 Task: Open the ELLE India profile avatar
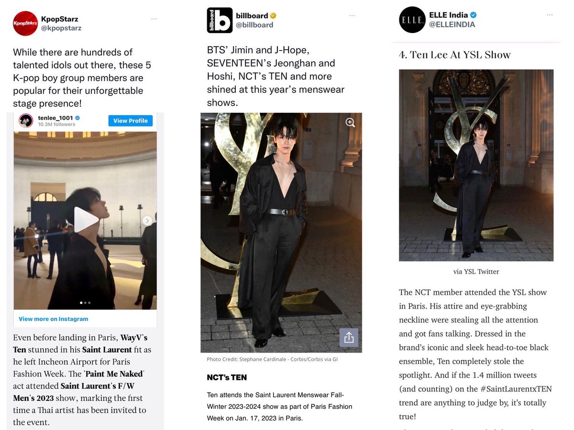(412, 20)
